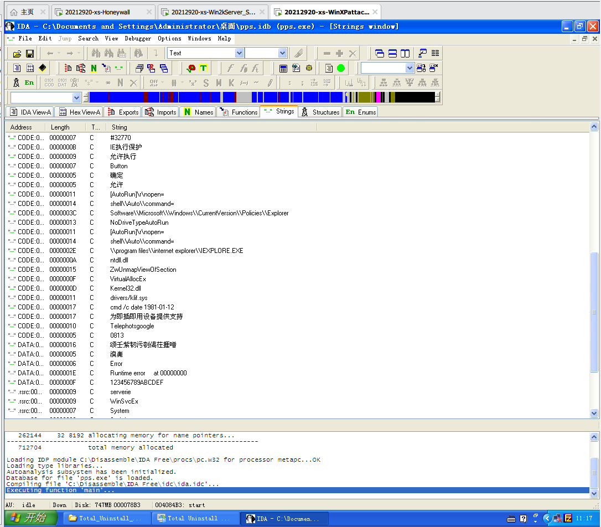This screenshot has width=601, height=527.
Task: Click the red script page icon
Action: point(329,68)
